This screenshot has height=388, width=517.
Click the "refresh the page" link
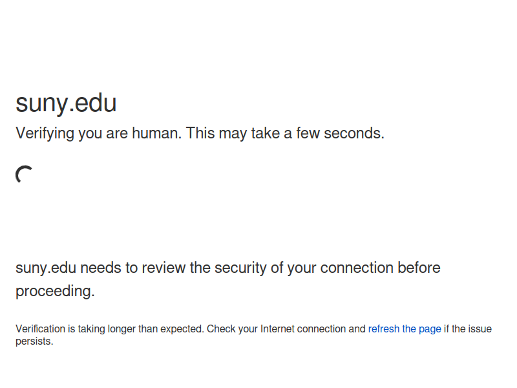tap(405, 329)
